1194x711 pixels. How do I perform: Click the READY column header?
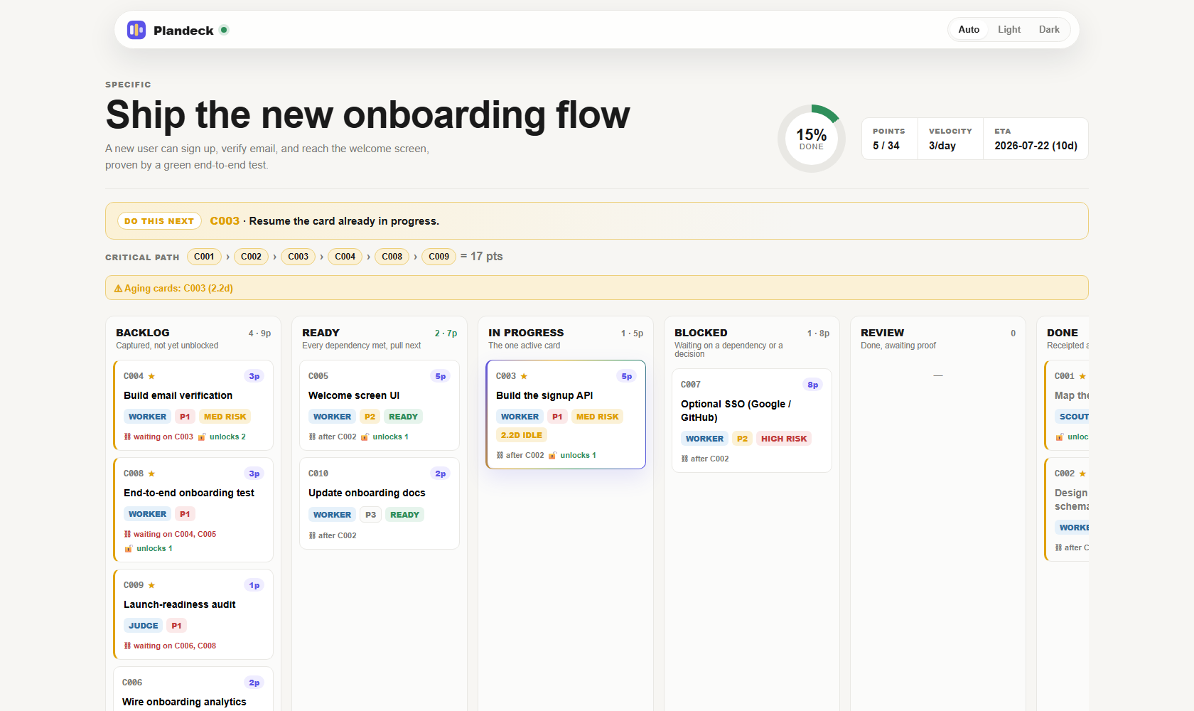coord(321,333)
